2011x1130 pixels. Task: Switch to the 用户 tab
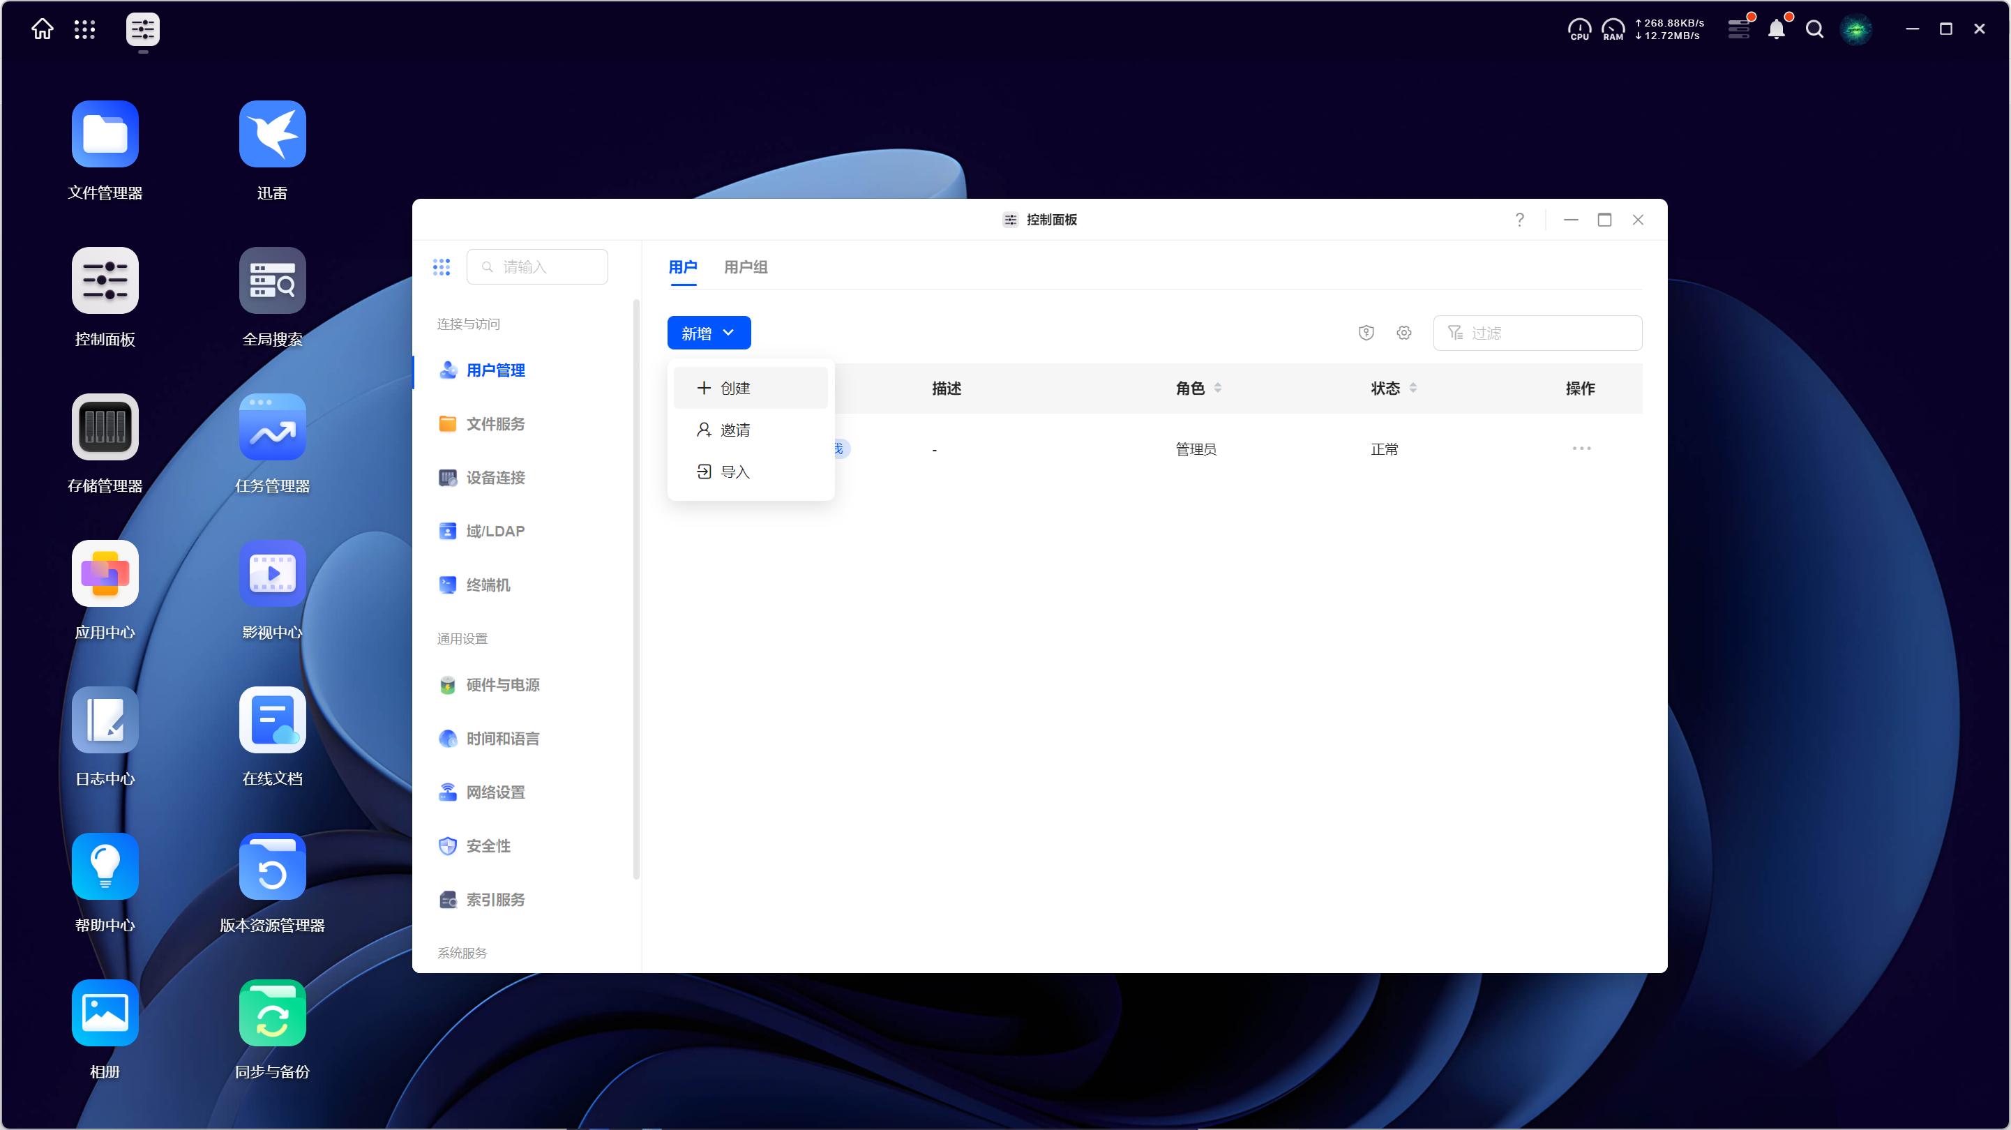tap(682, 267)
